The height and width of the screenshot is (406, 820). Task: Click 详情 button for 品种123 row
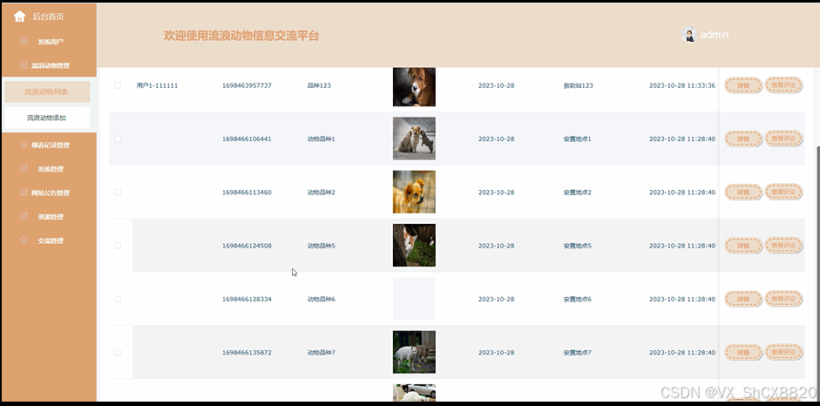pos(743,85)
